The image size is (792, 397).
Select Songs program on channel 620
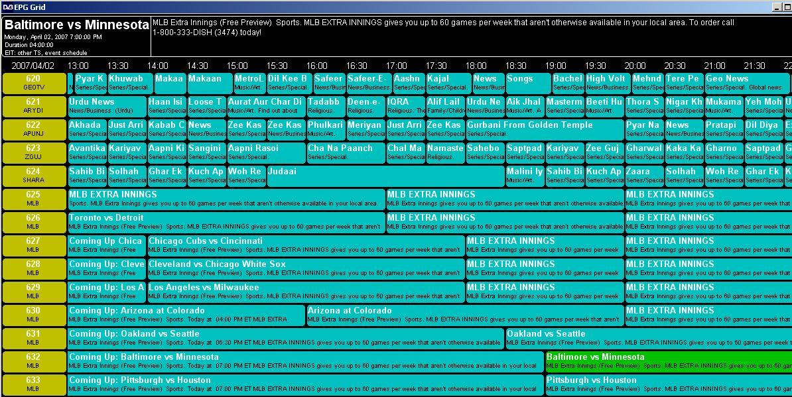tap(529, 84)
